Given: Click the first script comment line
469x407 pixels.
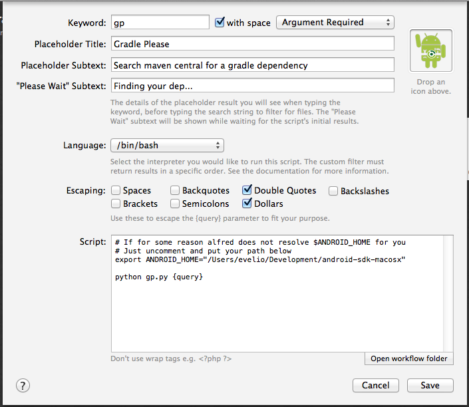Looking at the screenshot, I should [x=260, y=242].
